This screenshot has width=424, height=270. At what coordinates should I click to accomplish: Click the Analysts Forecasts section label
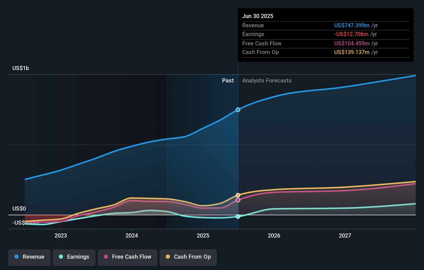pos(267,81)
